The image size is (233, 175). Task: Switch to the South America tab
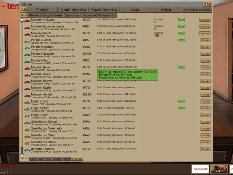click(x=104, y=10)
